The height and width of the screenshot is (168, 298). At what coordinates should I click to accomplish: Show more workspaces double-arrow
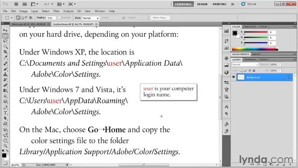[x=233, y=4]
